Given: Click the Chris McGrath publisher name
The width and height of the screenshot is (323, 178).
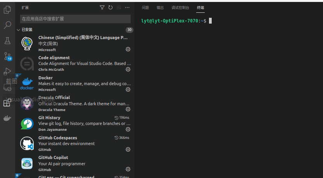Looking at the screenshot, I should click(51, 70).
